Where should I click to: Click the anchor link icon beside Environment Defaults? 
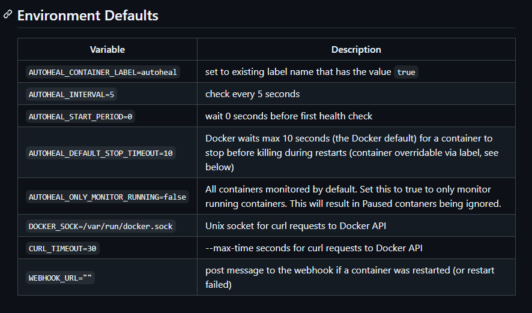click(7, 14)
